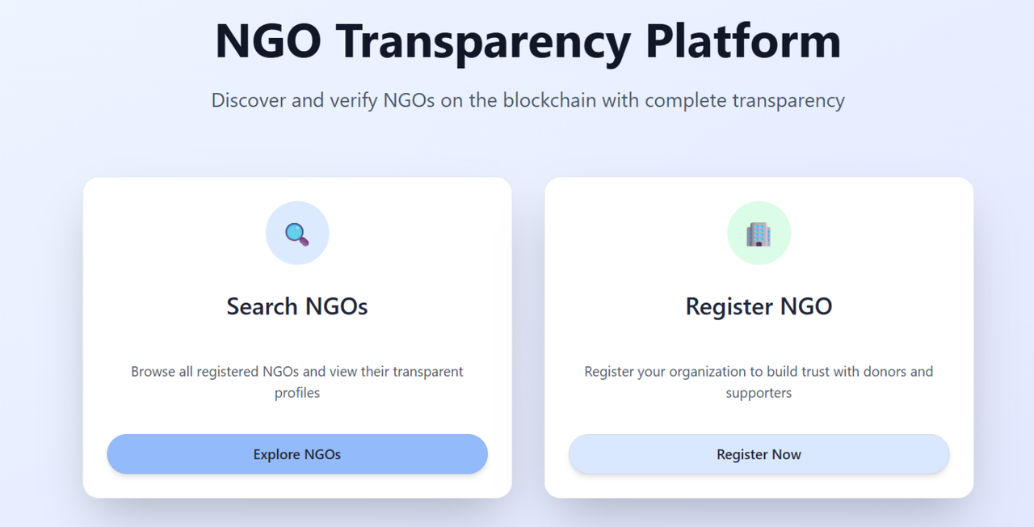Select the word "profiles" in the Search card
1034x527 pixels.
point(297,393)
